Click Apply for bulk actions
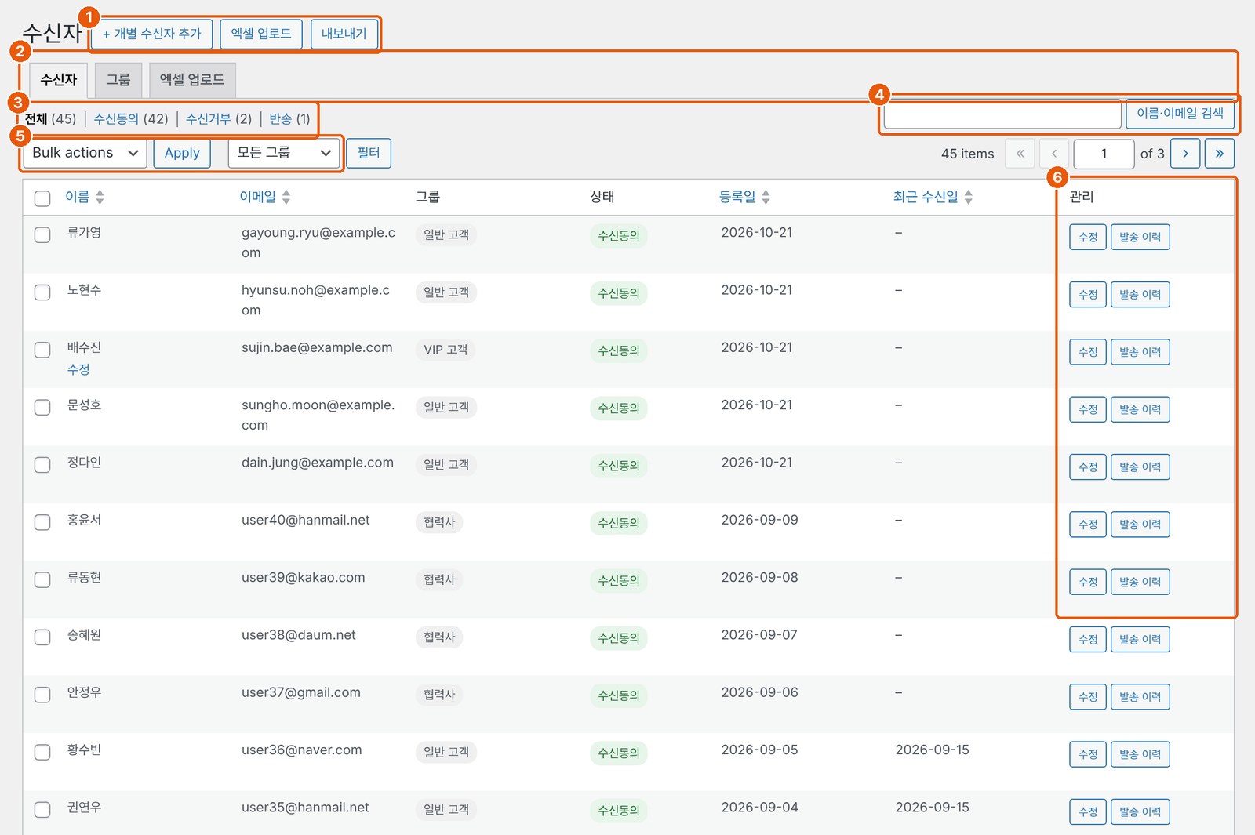Viewport: 1255px width, 835px height. point(182,153)
